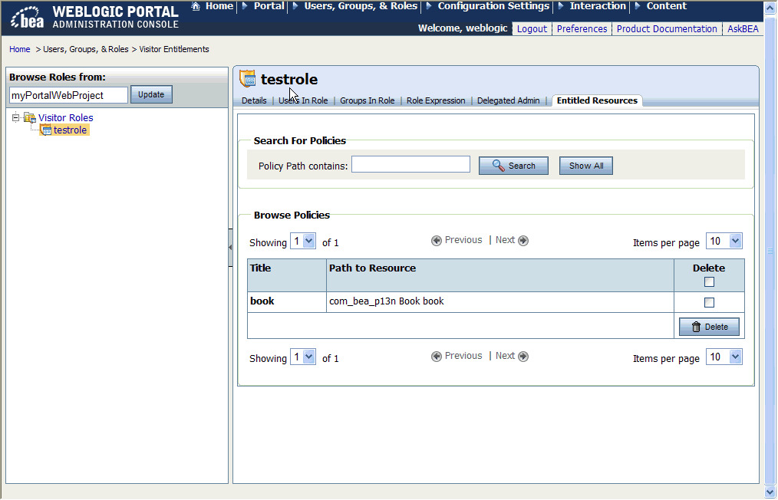
Task: Click the Delete button with trash icon
Action: (709, 327)
